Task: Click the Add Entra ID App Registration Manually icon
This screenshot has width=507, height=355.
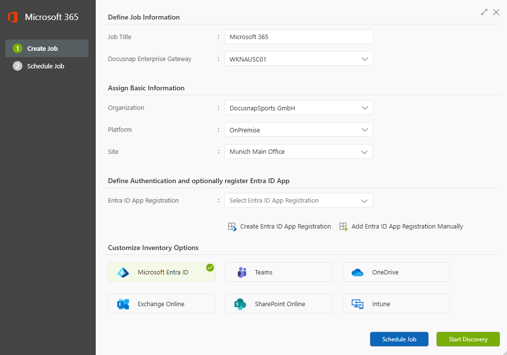Action: pyautogui.click(x=343, y=227)
